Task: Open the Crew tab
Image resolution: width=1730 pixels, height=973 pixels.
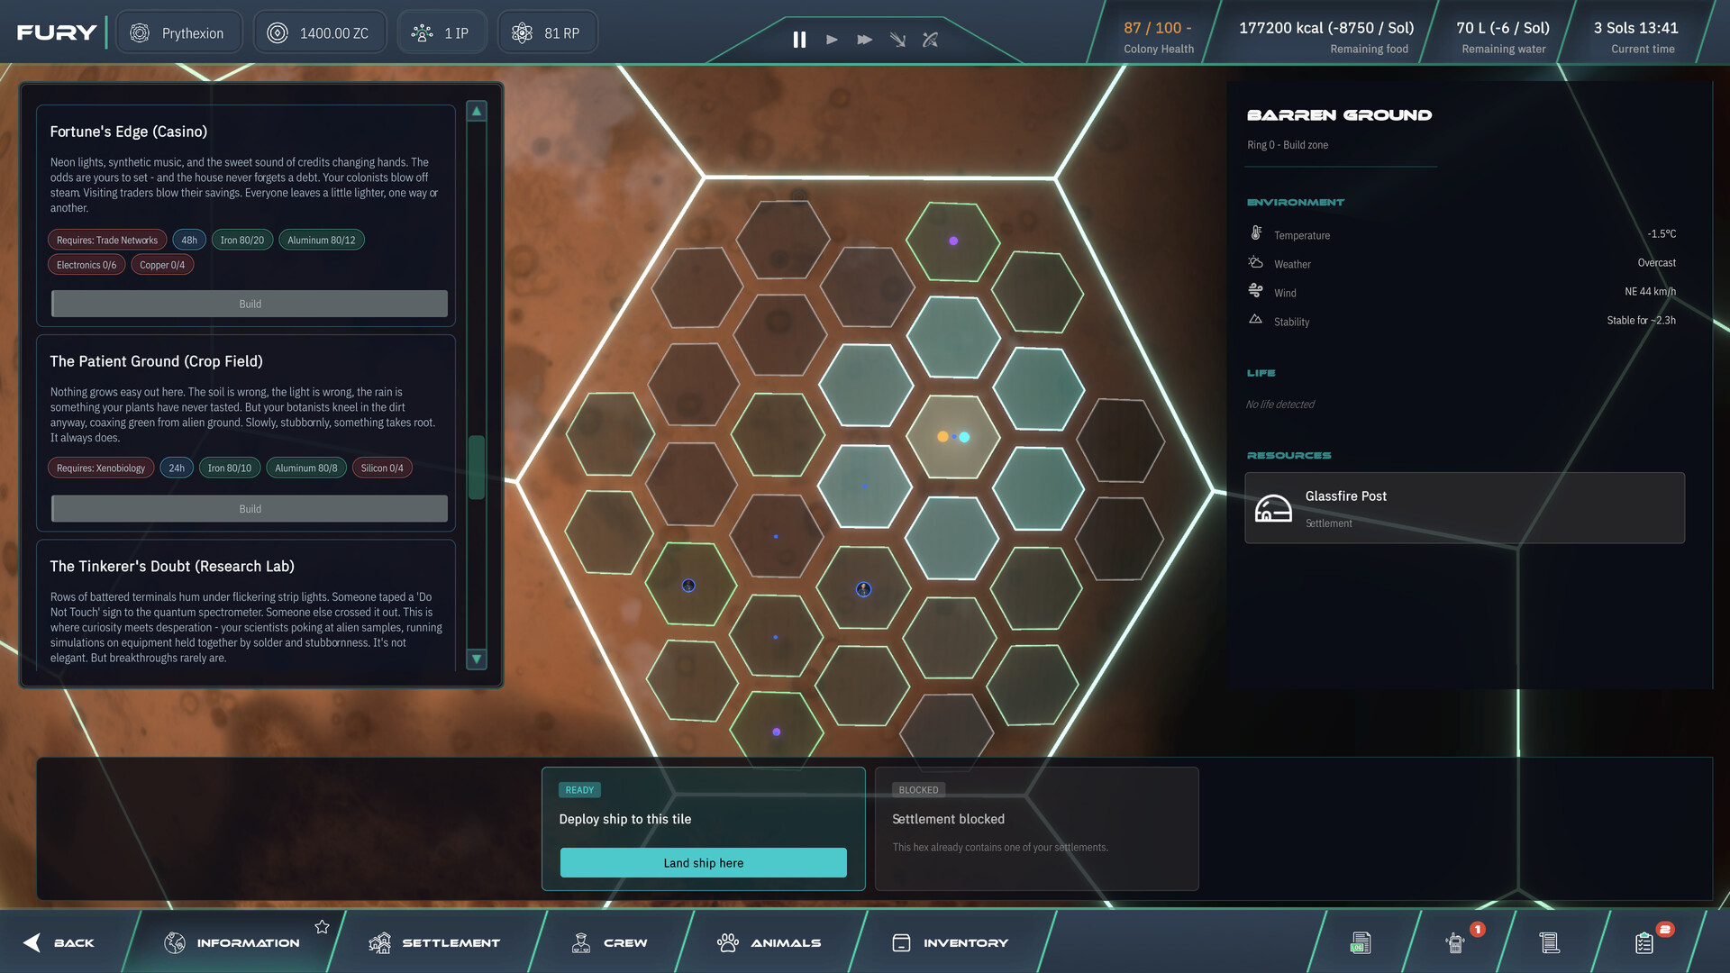Action: pos(610,943)
